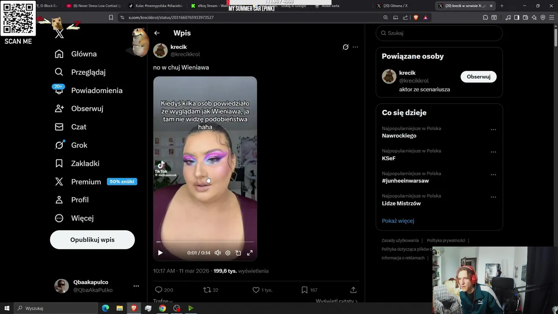558x314 pixels.
Task: Open Zasady użytkowania link
Action: (400, 241)
